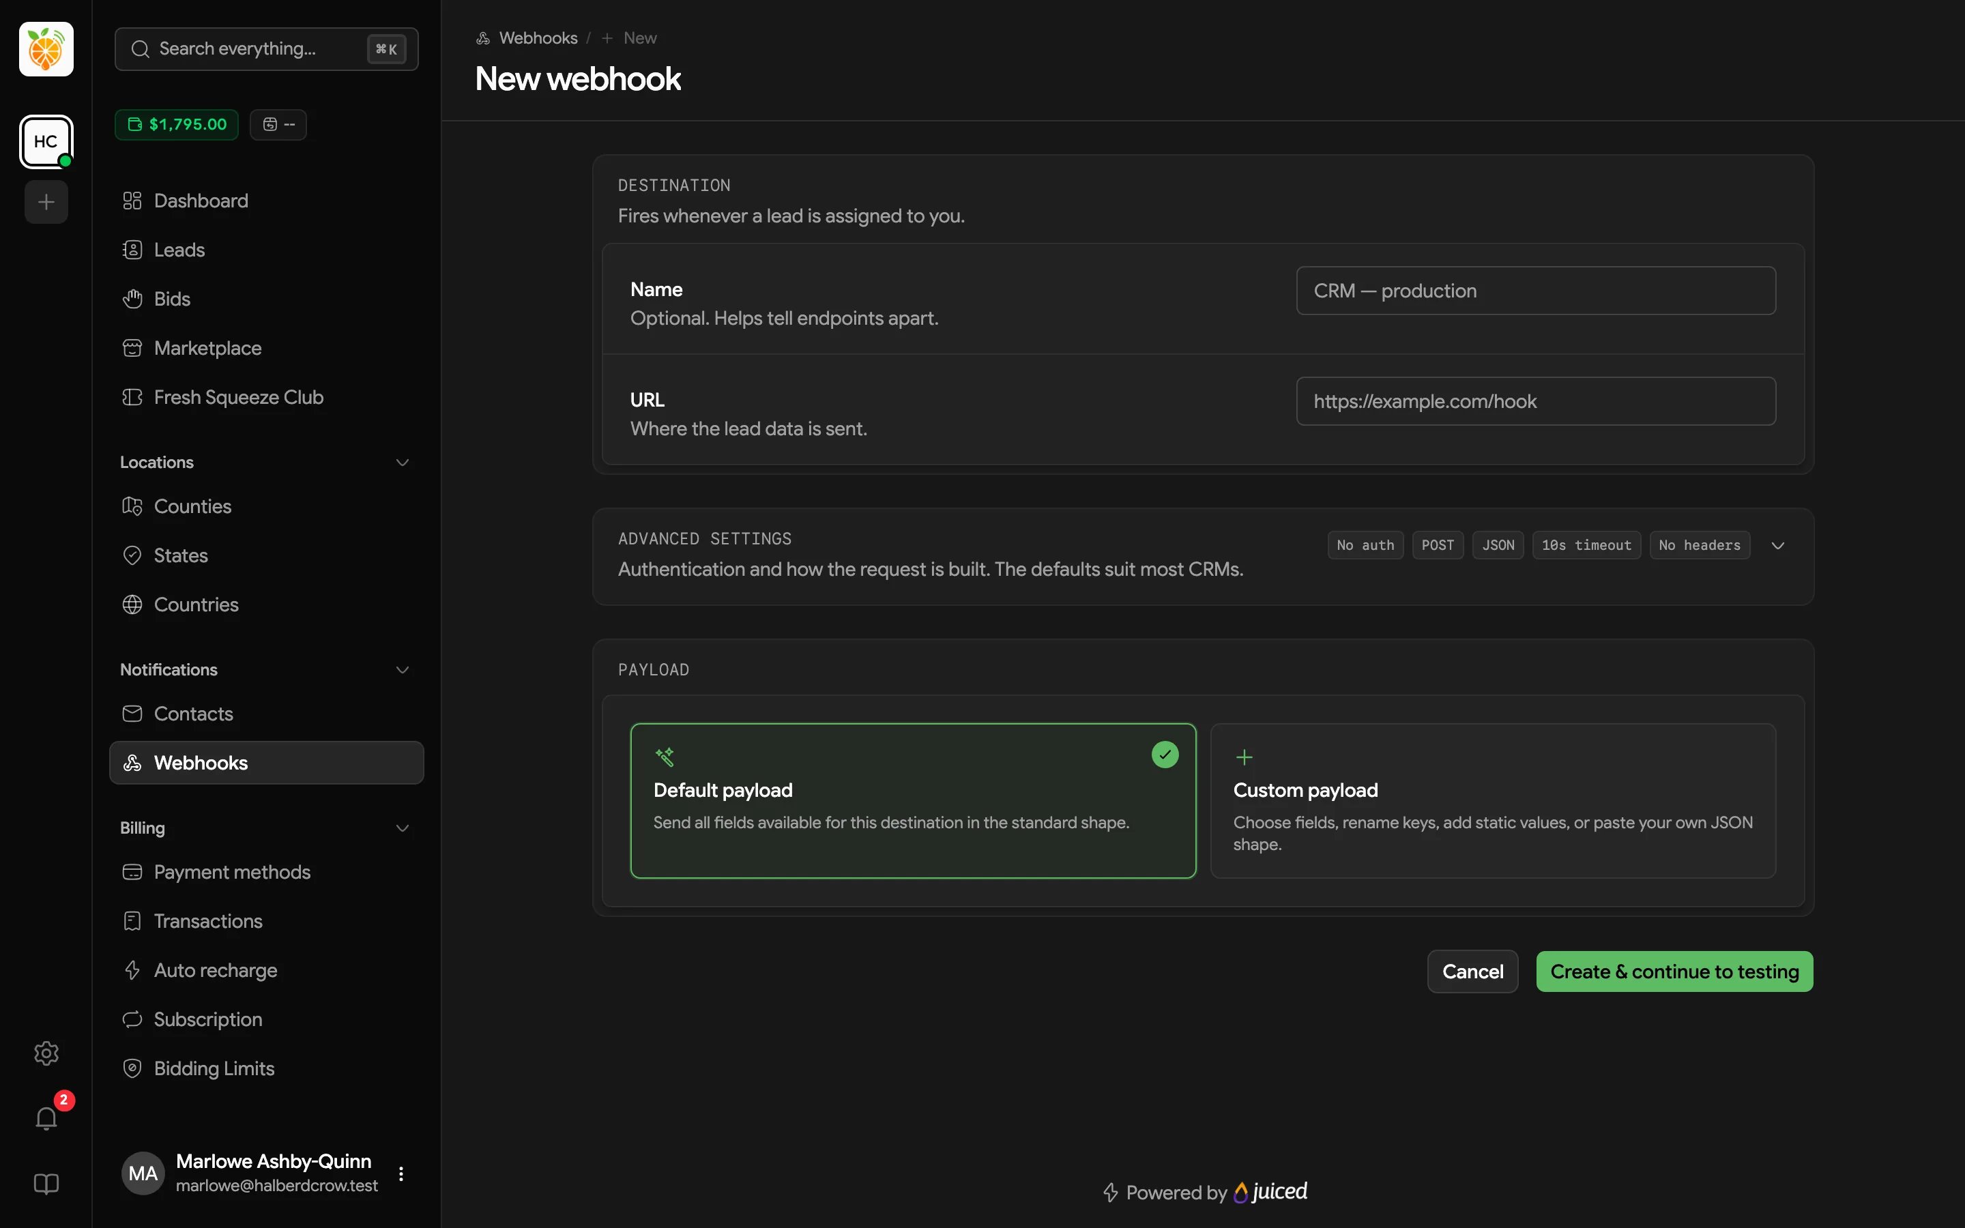Screen dimensions: 1965x1228
Task: Add a new workspace with plus icon
Action: [46, 201]
